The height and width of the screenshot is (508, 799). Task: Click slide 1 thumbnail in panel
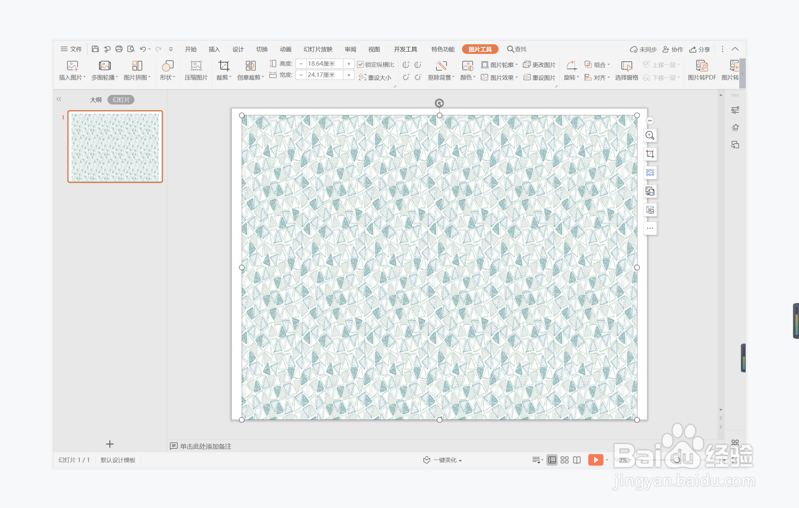pos(115,147)
